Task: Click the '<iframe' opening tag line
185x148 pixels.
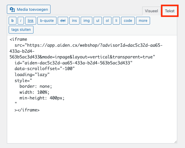Action: point(19,39)
